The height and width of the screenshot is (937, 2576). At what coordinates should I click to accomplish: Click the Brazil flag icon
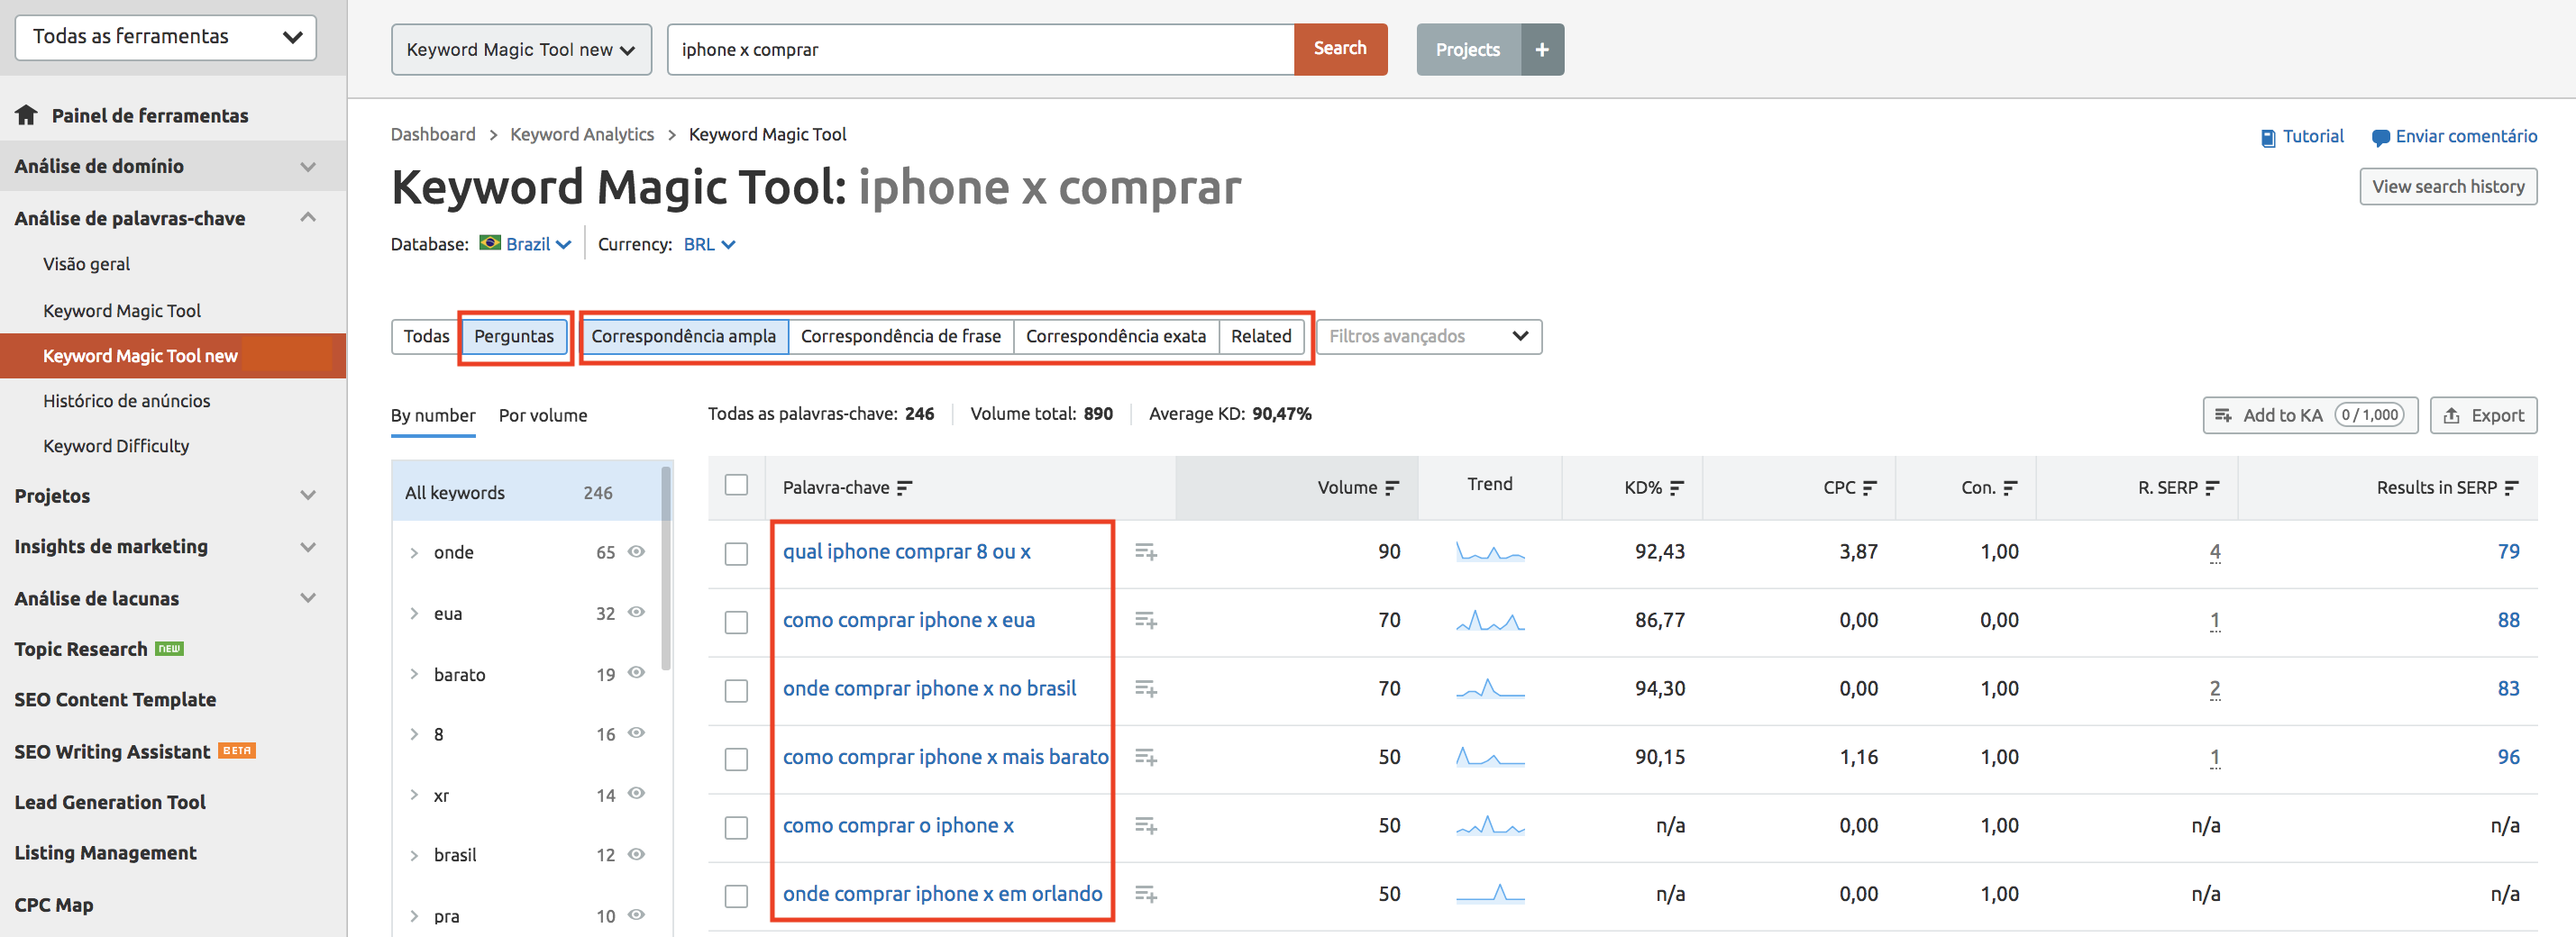(x=490, y=243)
